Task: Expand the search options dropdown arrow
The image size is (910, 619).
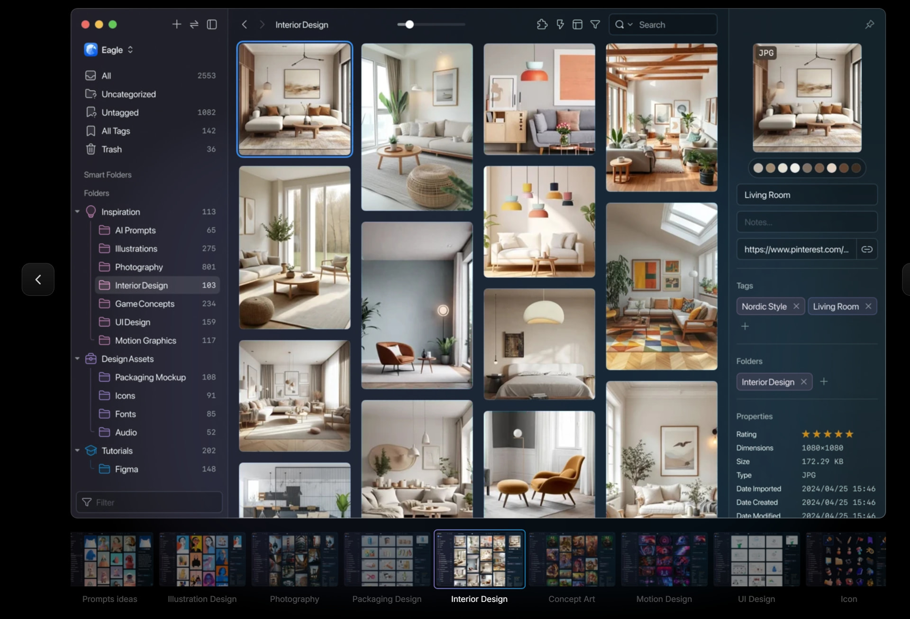Action: (630, 25)
